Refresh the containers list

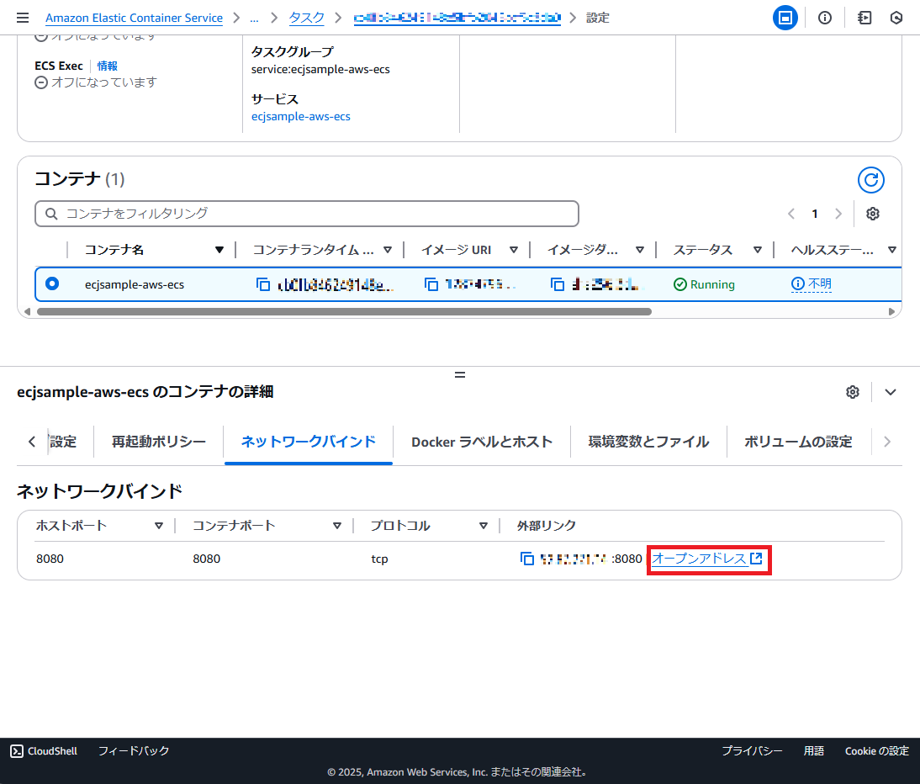pyautogui.click(x=870, y=180)
